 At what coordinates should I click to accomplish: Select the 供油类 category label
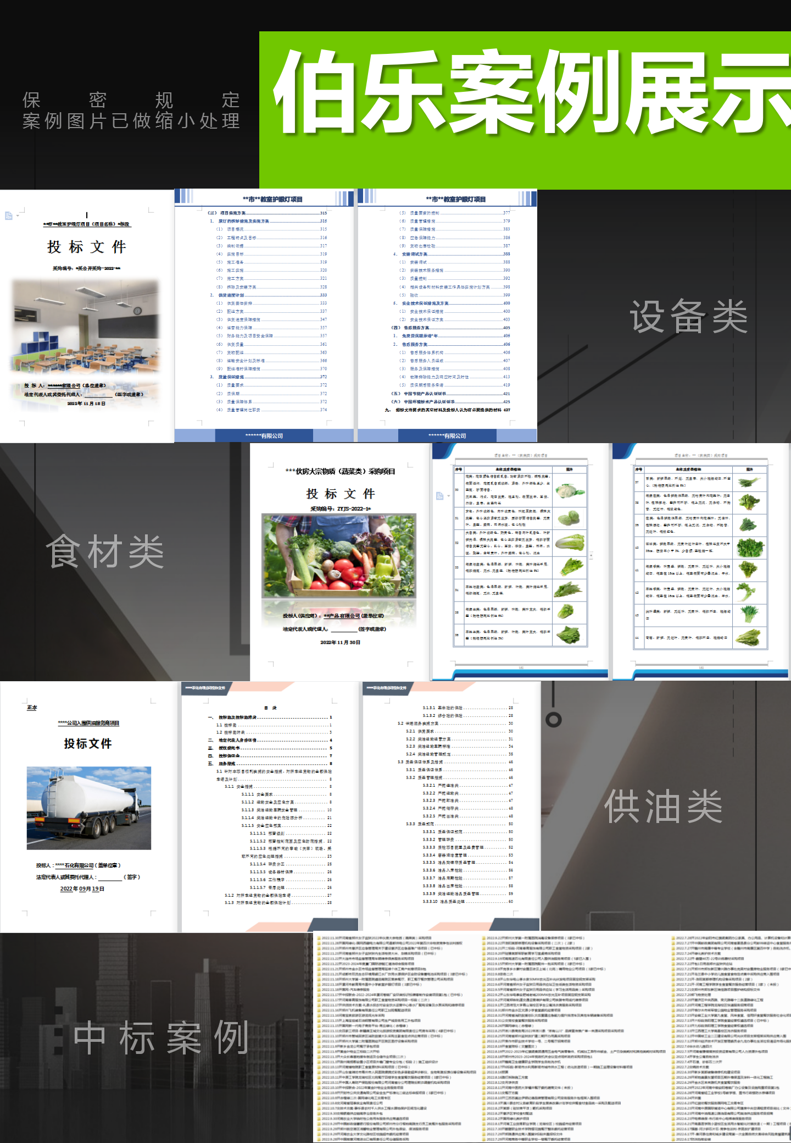pyautogui.click(x=663, y=806)
